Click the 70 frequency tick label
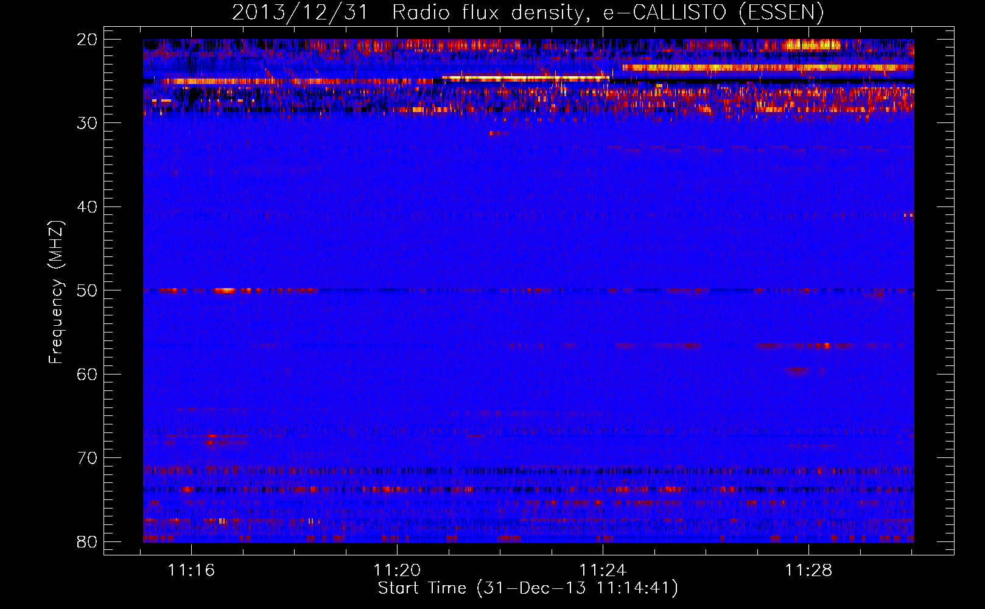This screenshot has height=609, width=985. tap(87, 458)
